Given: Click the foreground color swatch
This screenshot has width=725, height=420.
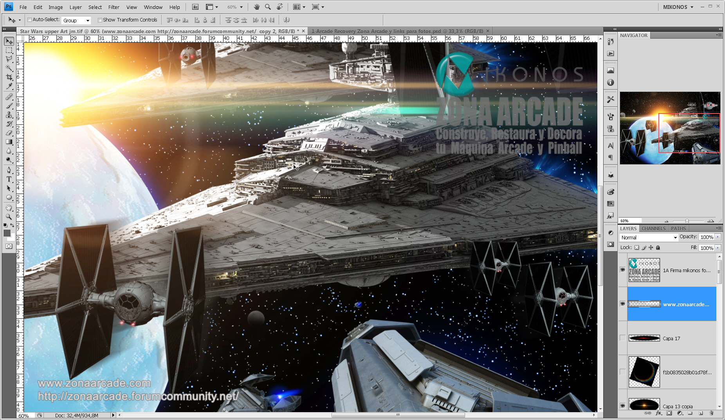Looking at the screenshot, I should pyautogui.click(x=7, y=233).
